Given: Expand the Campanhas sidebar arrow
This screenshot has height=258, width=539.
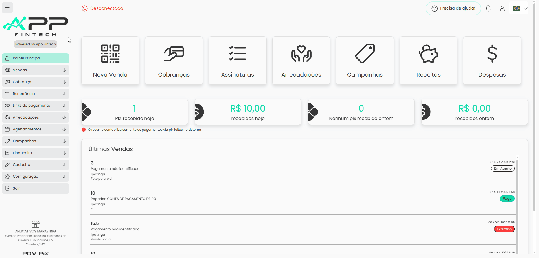Looking at the screenshot, I should click(64, 141).
